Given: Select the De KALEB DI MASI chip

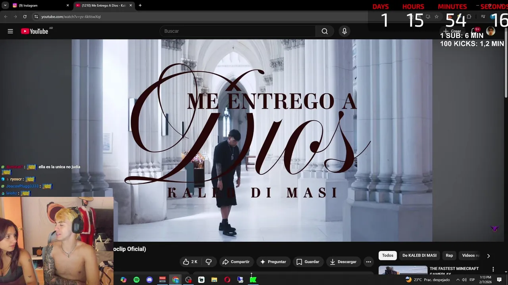Looking at the screenshot, I should pyautogui.click(x=419, y=256).
